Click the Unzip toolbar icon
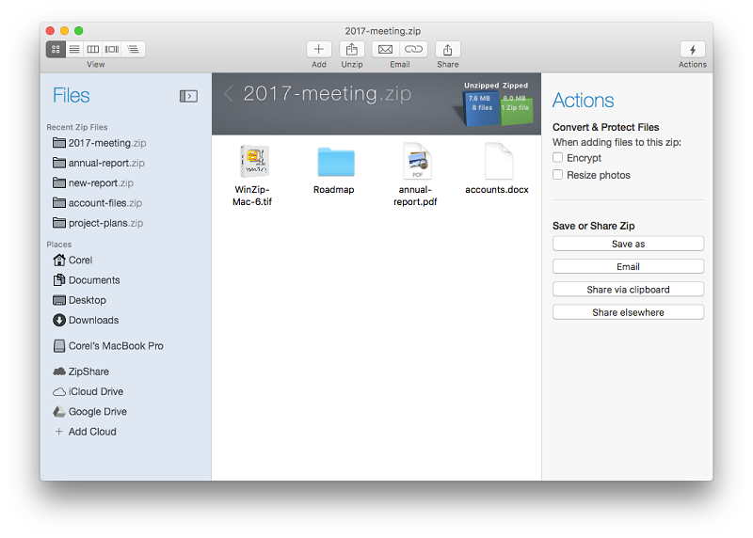Screen dimensions: 753x538 (351, 49)
